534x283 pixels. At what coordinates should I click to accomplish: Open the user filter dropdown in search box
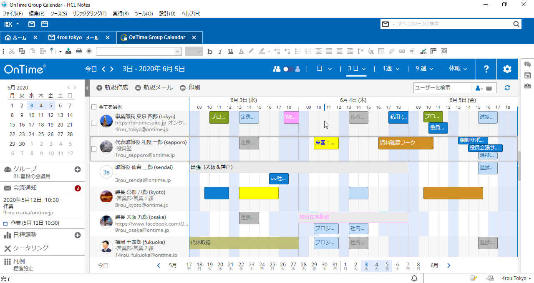click(x=479, y=88)
